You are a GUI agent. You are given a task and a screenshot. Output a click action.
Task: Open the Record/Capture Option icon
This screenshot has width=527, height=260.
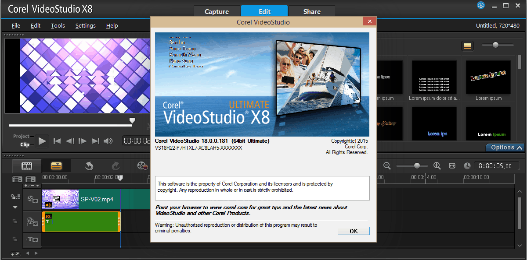(x=142, y=166)
